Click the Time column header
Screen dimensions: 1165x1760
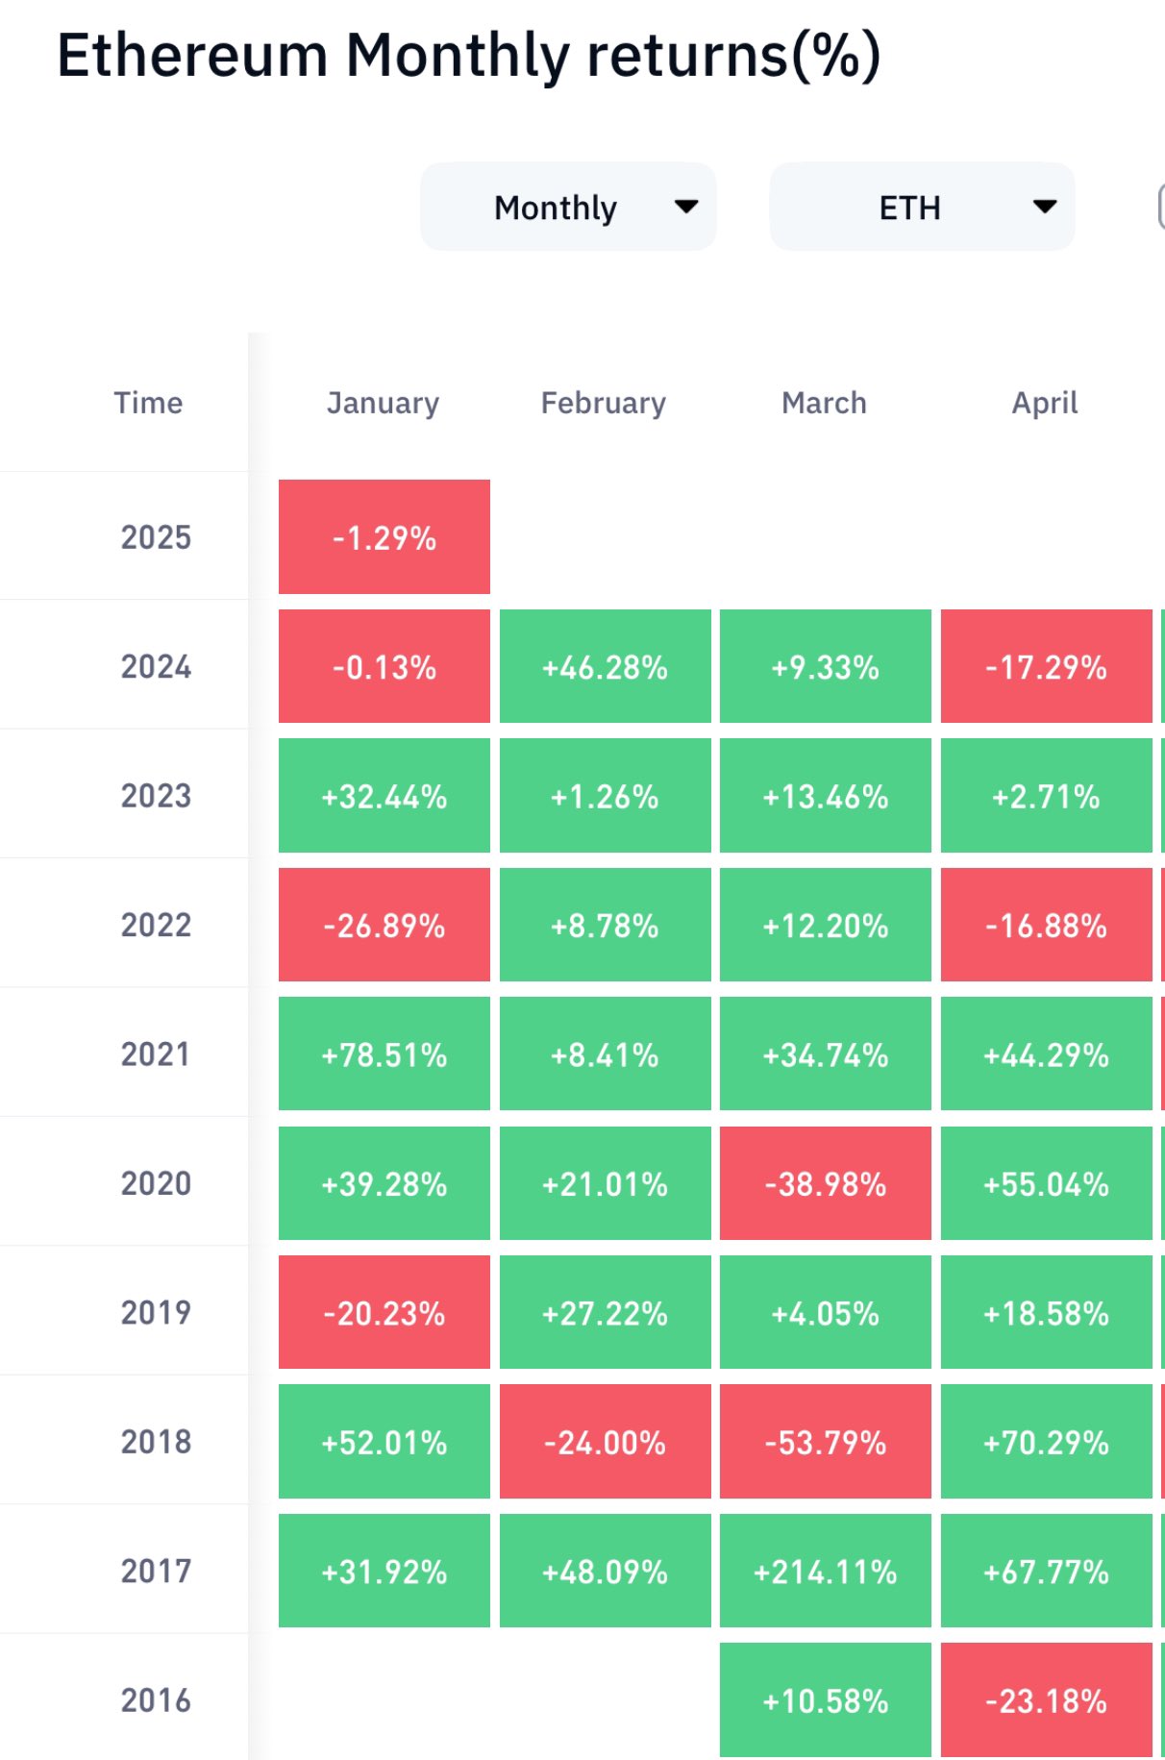tap(148, 403)
